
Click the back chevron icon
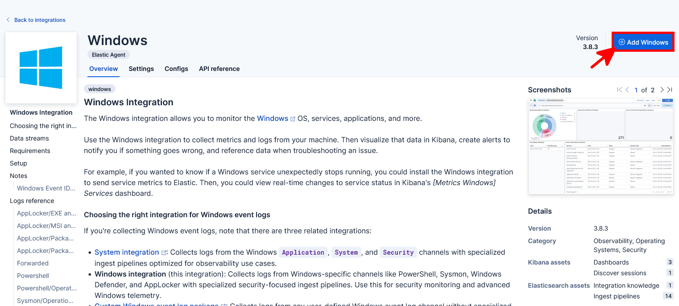pos(8,20)
